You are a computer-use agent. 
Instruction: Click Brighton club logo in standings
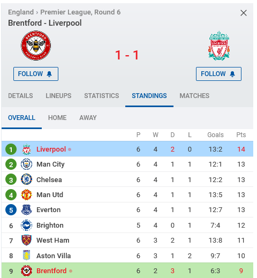point(26,225)
